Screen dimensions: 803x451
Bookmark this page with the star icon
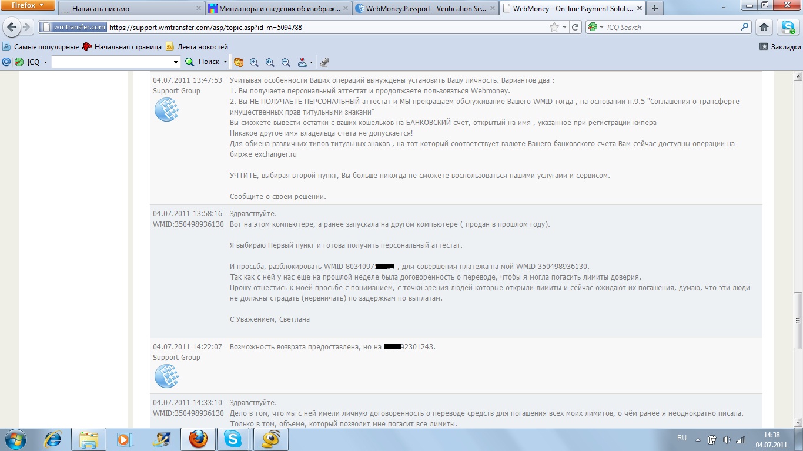point(554,27)
